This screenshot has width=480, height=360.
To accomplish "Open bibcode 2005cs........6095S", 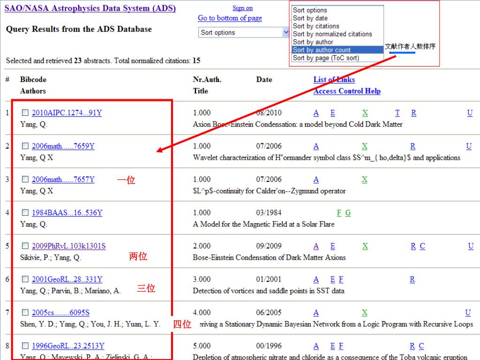I will pos(60,313).
